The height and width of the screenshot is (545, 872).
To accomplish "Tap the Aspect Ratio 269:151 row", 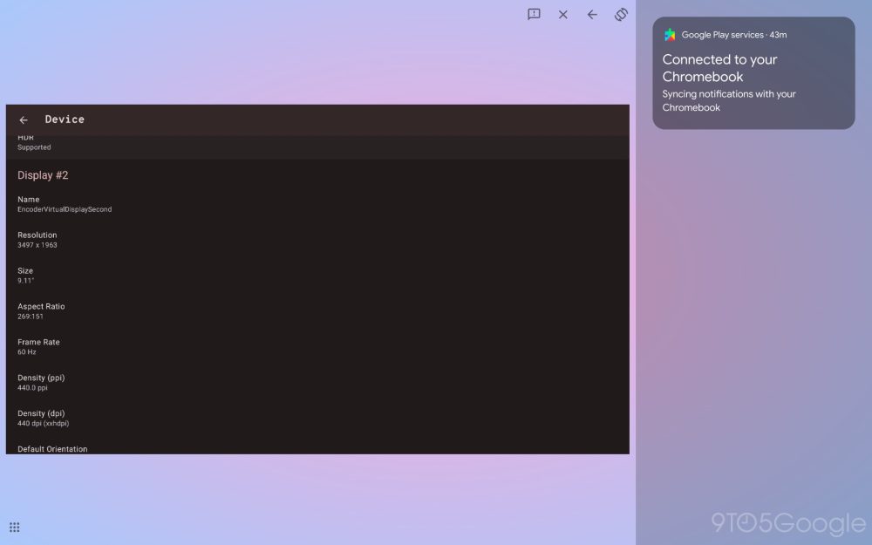I will coord(41,311).
